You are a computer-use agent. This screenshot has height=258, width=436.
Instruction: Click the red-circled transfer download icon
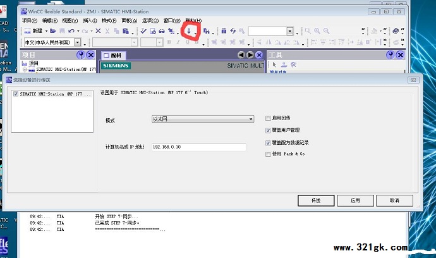(x=188, y=31)
